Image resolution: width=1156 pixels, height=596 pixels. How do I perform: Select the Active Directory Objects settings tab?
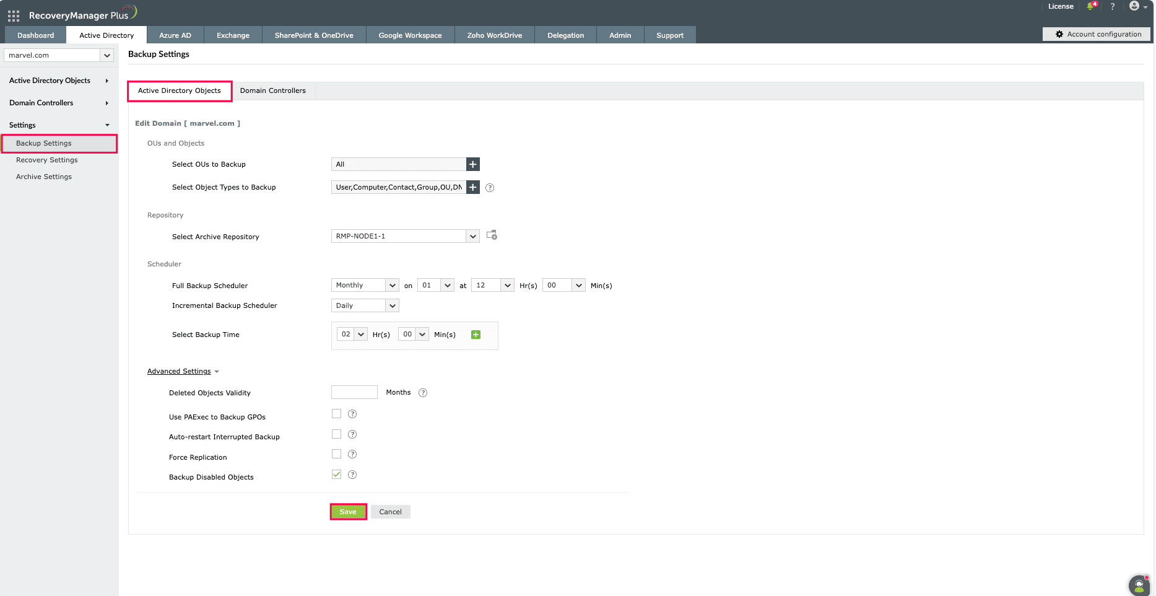180,90
